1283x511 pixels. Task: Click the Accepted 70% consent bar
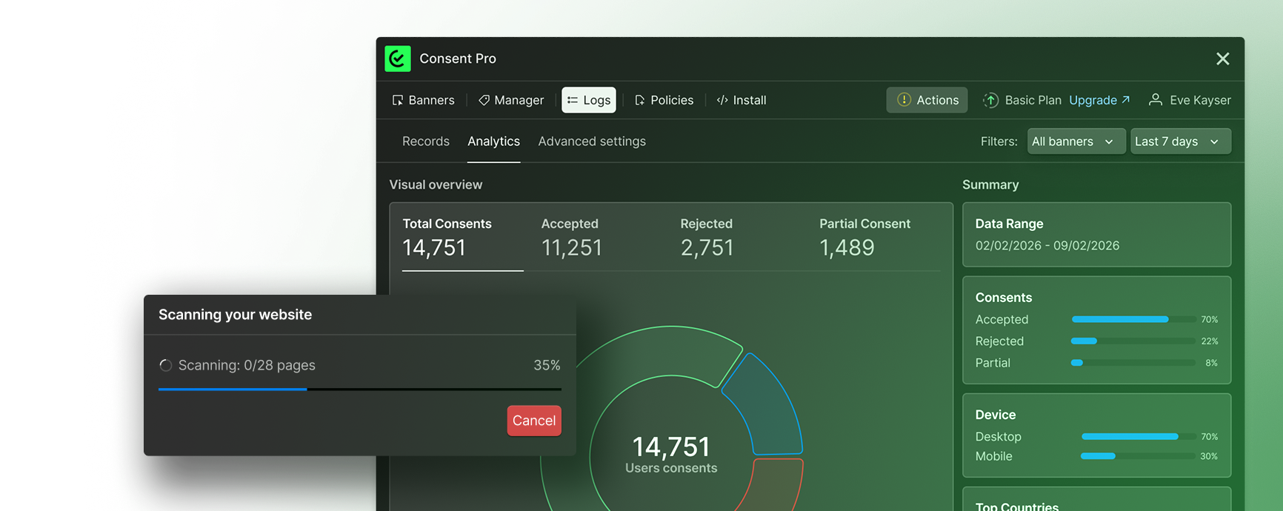(1133, 319)
